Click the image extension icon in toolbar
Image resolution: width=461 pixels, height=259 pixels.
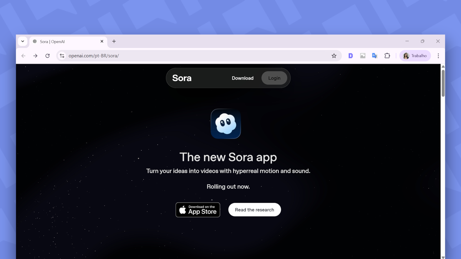tap(363, 56)
